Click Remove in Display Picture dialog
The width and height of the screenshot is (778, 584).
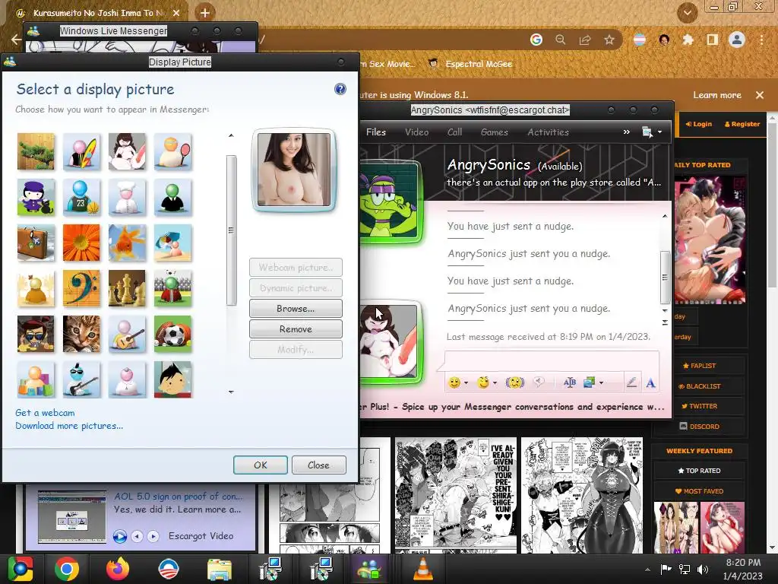(296, 328)
